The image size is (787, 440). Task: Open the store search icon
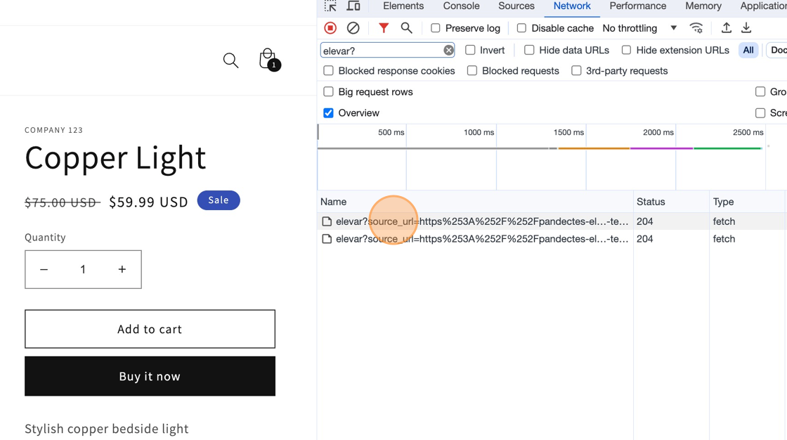pyautogui.click(x=230, y=60)
